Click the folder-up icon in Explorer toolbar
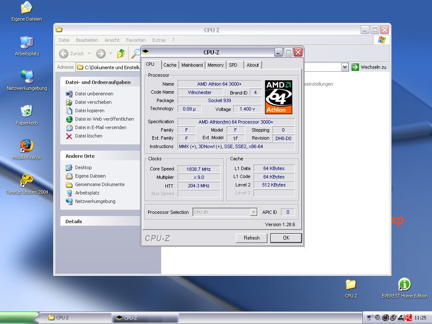 [x=121, y=54]
